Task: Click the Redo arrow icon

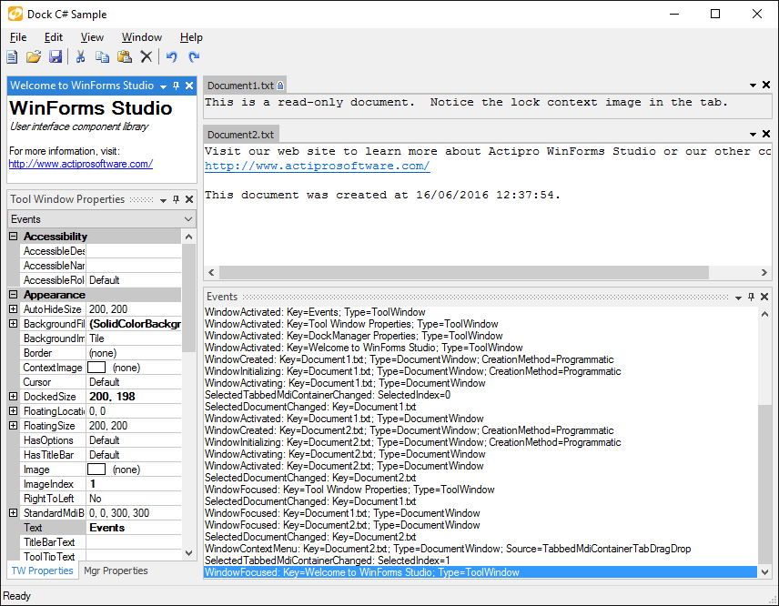Action: [x=194, y=57]
